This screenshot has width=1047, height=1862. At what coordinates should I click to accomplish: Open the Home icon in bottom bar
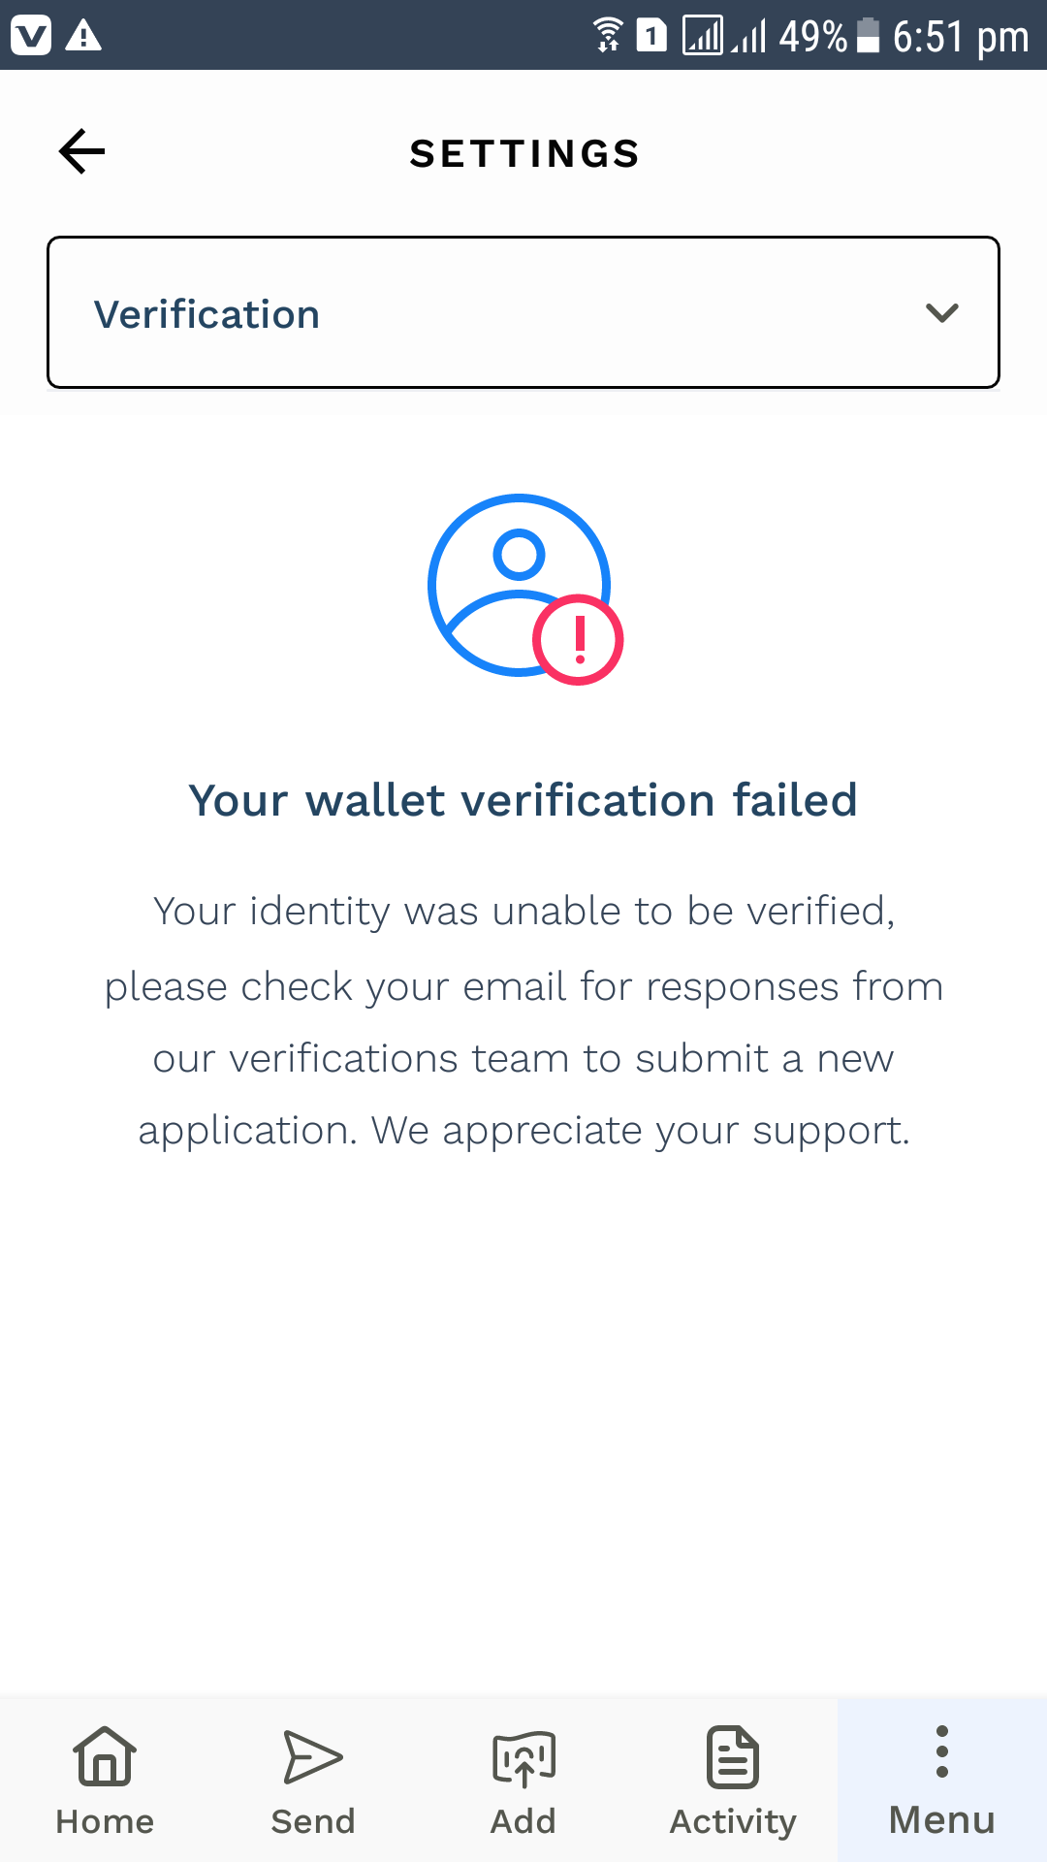(105, 1755)
